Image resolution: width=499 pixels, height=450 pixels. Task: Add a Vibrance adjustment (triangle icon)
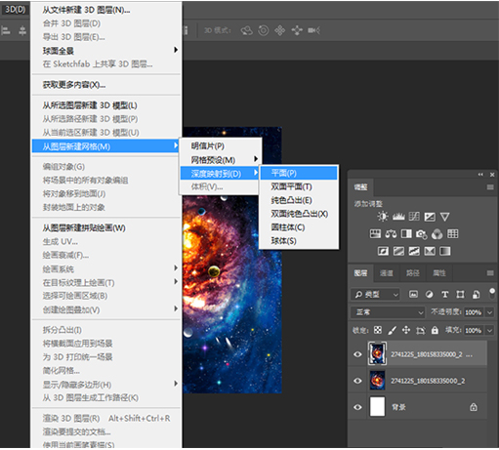pos(444,217)
